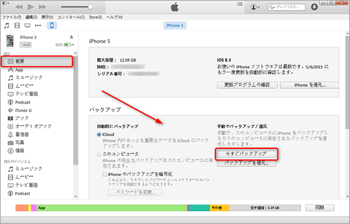This screenshot has width=350, height=224.
Task: Open the mini player menu icon
Action: pos(5,3)
